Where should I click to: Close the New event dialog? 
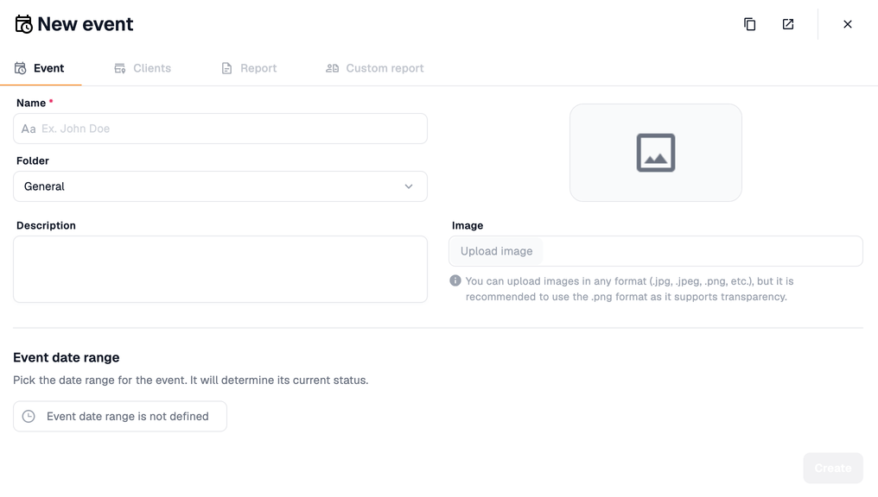click(847, 24)
